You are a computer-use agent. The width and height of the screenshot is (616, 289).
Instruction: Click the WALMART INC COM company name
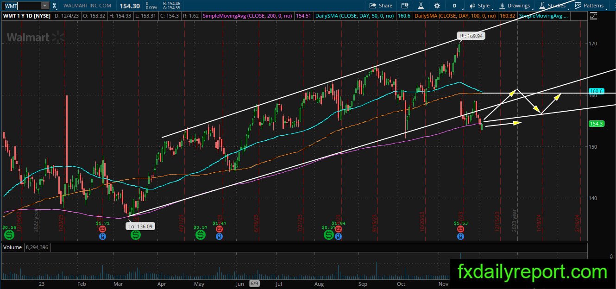87,6
